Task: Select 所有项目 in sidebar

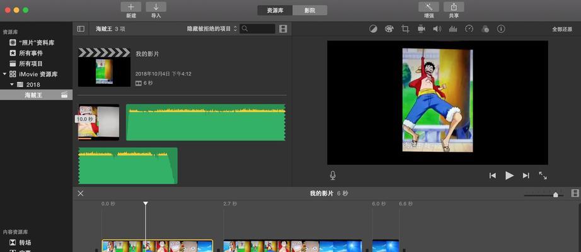Action: coord(37,64)
